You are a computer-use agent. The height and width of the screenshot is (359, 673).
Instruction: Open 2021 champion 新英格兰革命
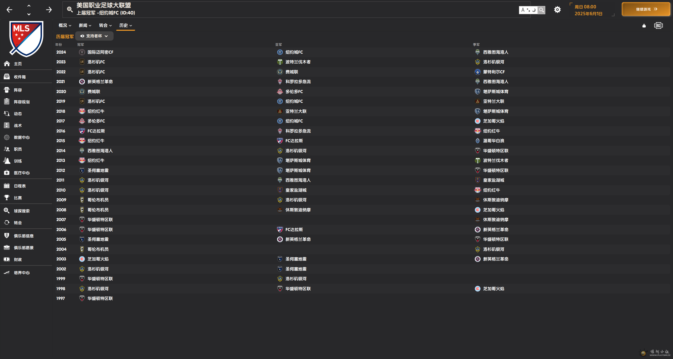[100, 82]
